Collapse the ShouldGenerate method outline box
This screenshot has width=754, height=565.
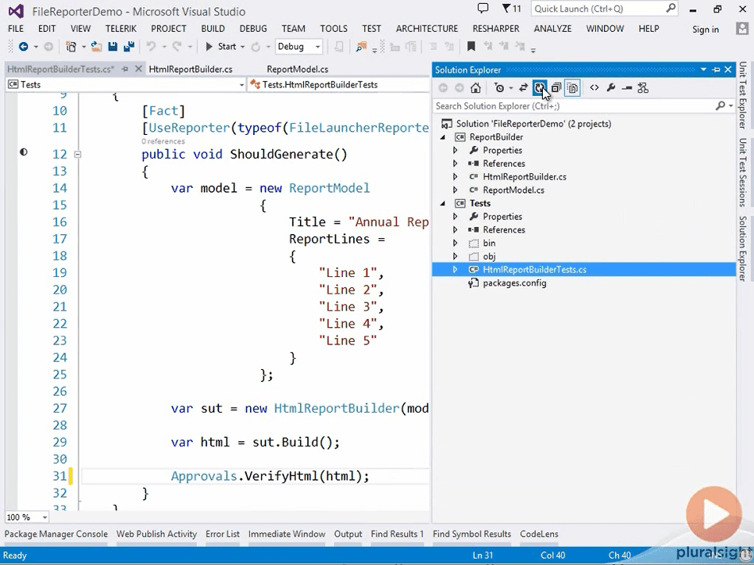(x=78, y=155)
